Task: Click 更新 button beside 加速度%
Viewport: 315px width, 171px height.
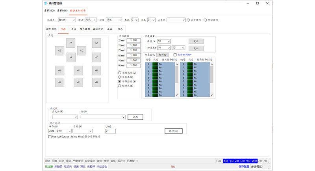Action: pyautogui.click(x=196, y=48)
